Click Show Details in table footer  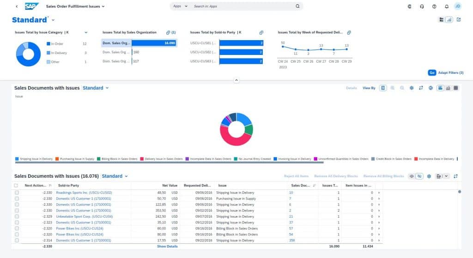tap(167, 246)
